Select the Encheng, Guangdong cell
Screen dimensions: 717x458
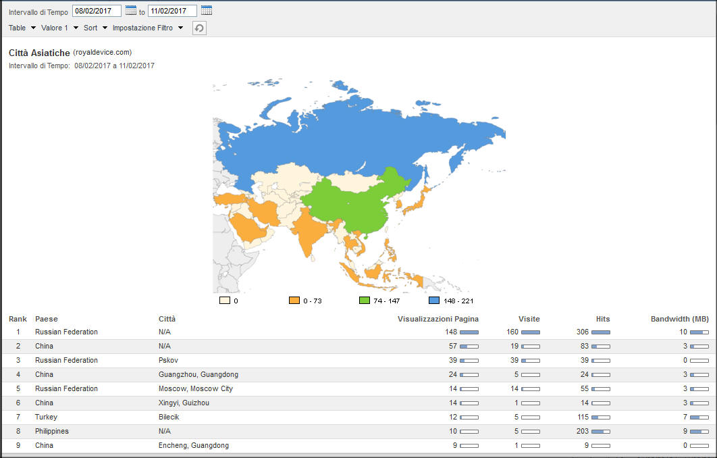(193, 445)
